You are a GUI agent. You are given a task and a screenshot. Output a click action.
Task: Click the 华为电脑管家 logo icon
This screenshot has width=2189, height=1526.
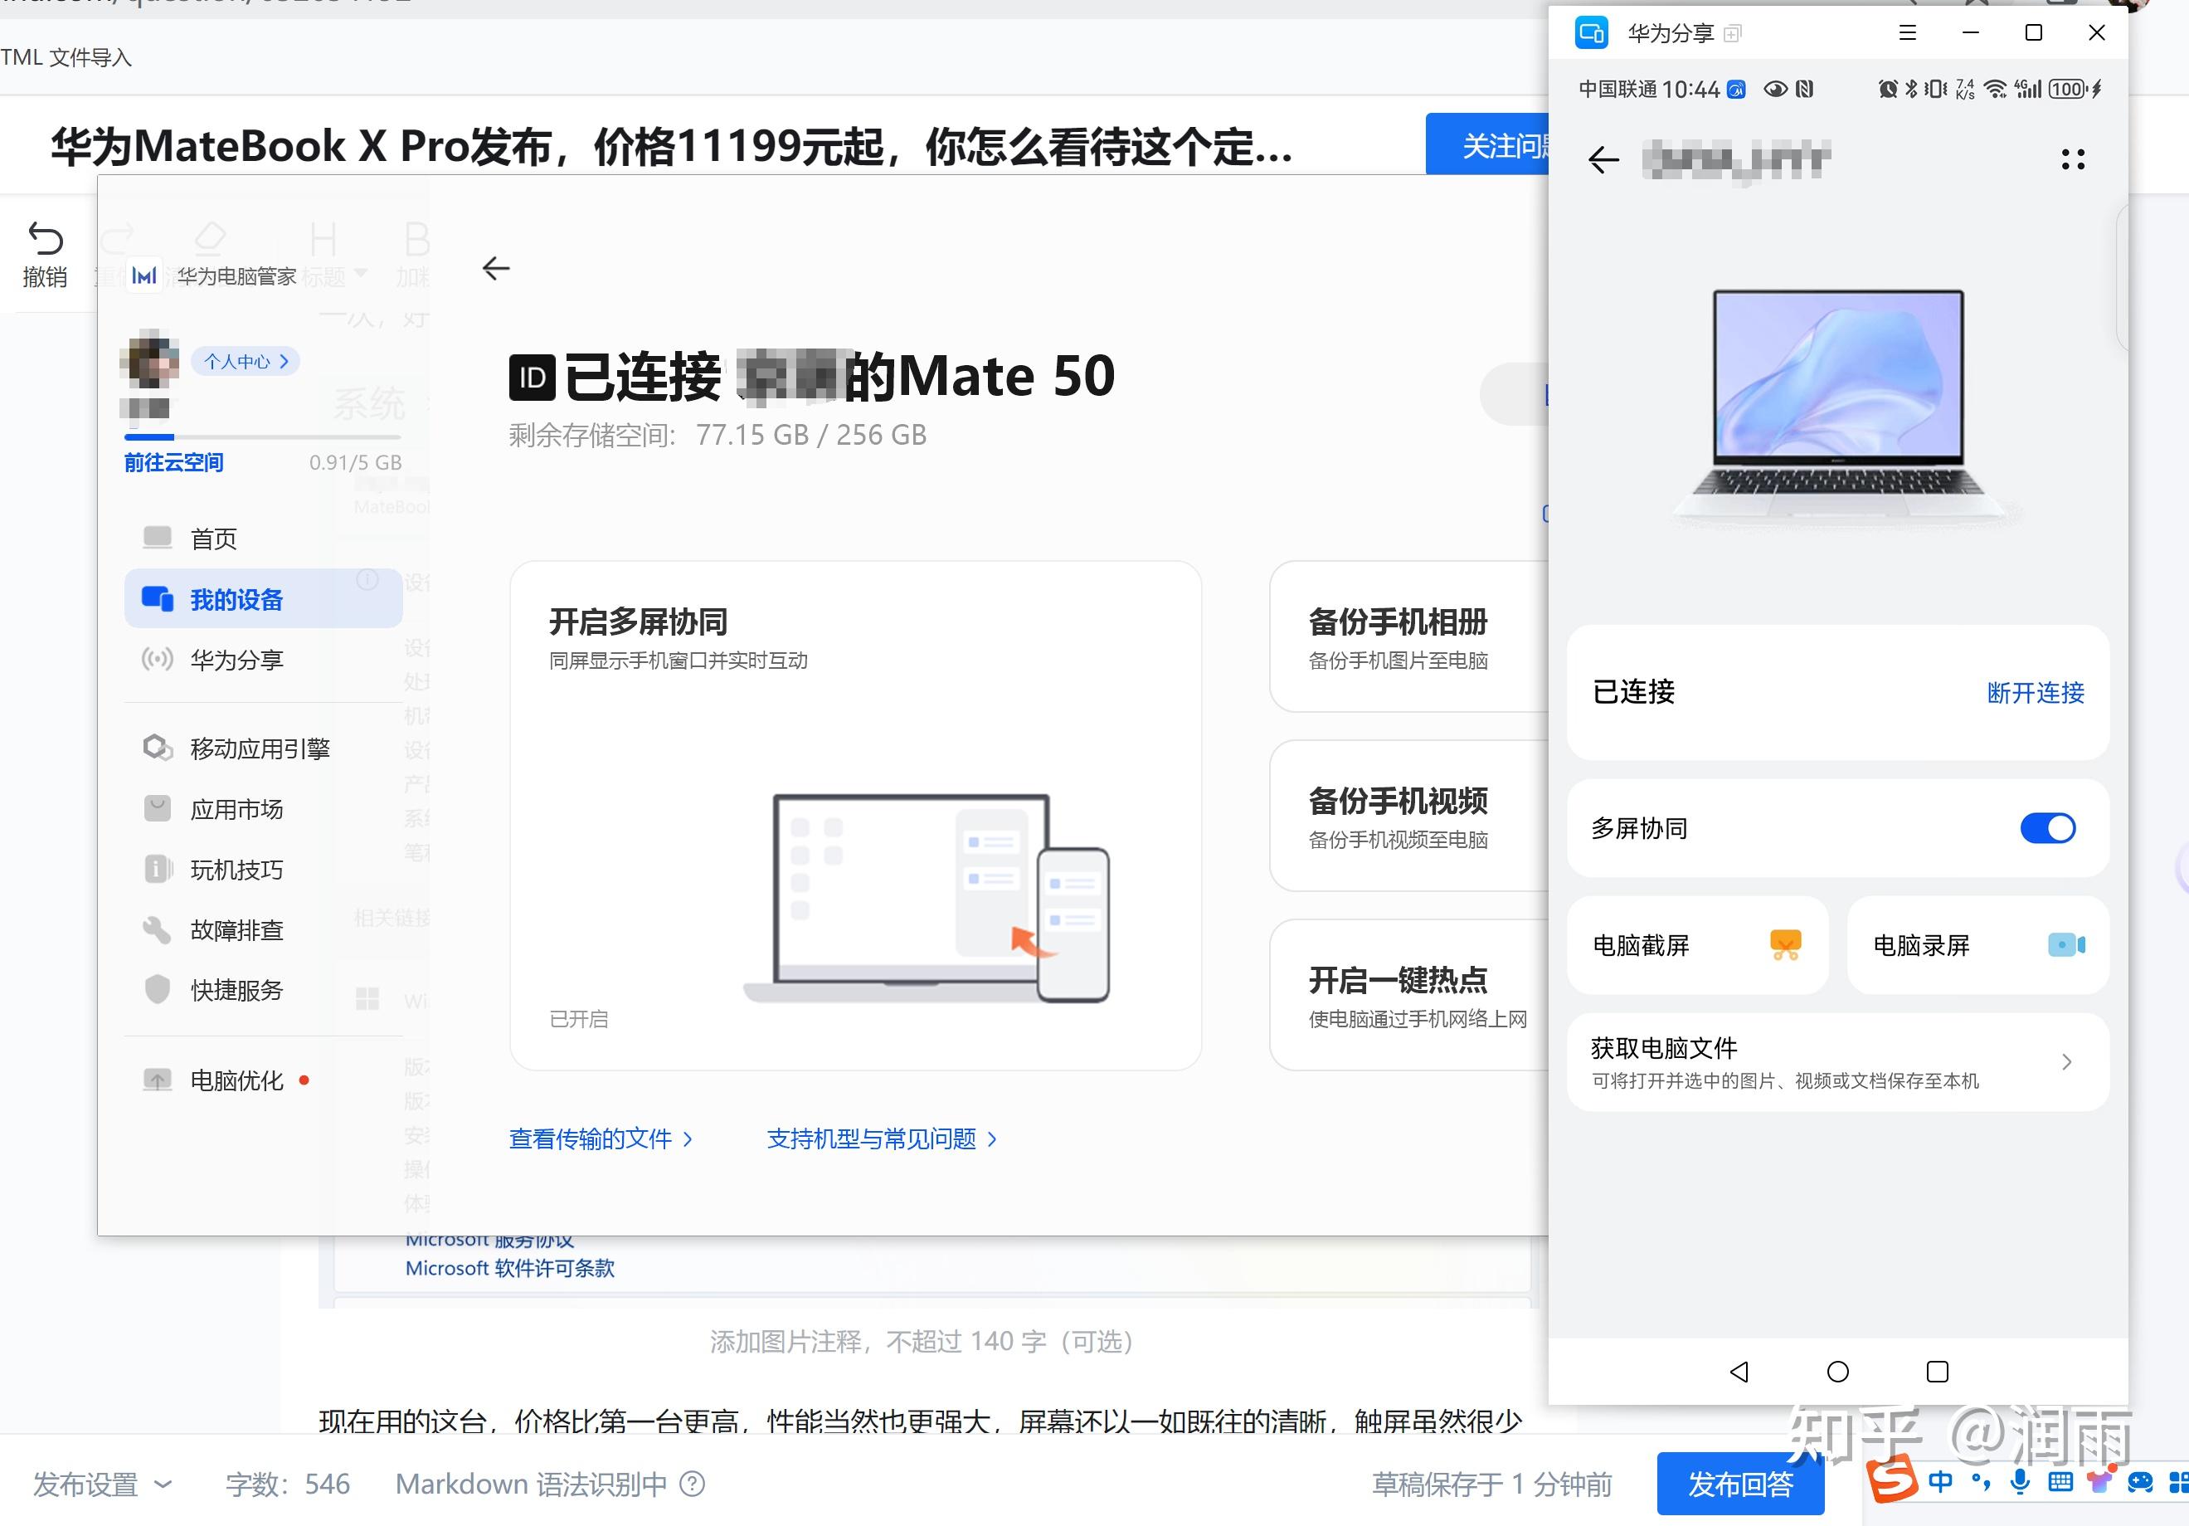click(x=144, y=275)
